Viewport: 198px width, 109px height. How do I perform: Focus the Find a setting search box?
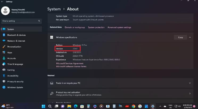pos(21,21)
